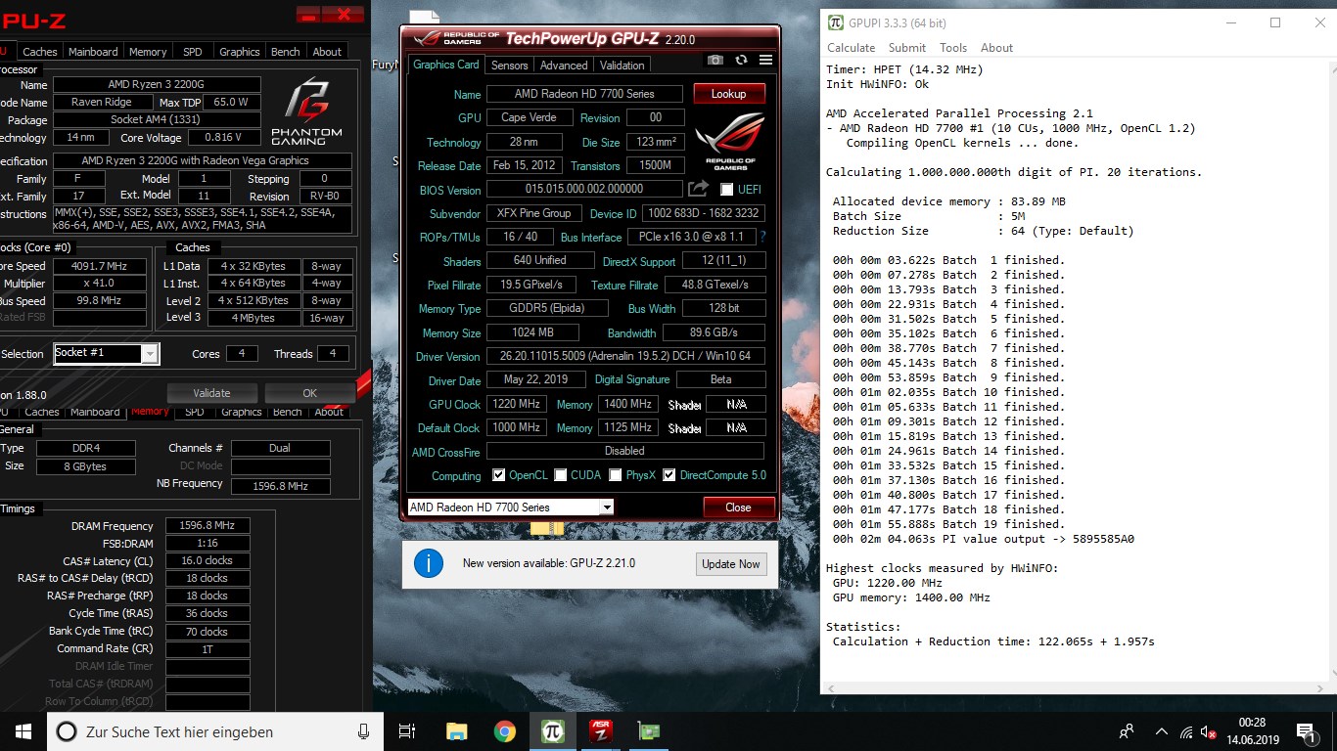1337x751 pixels.
Task: Open Task View on taskbar
Action: (408, 731)
